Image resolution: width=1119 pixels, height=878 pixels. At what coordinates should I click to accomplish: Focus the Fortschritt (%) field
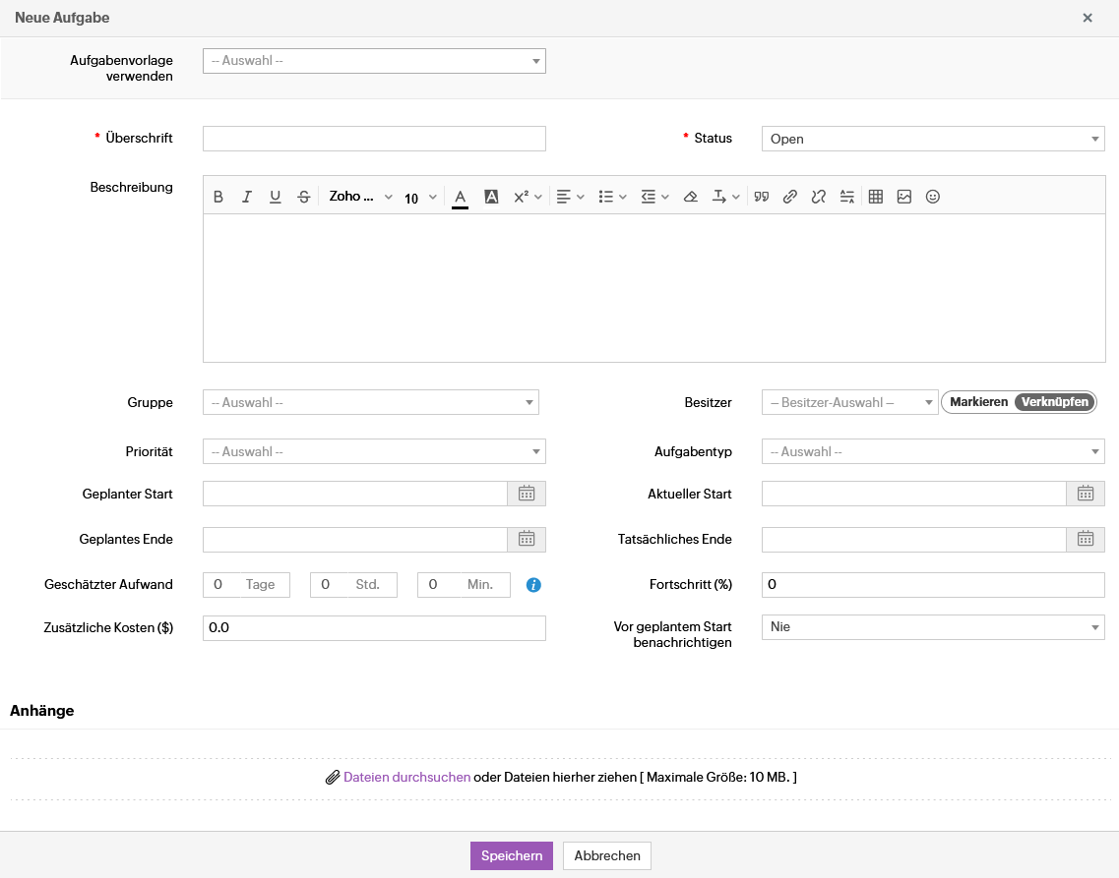[933, 584]
